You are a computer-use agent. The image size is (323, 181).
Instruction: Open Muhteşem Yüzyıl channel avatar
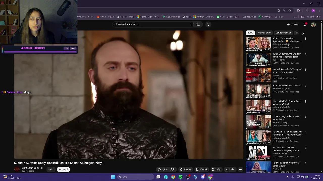point(17,169)
